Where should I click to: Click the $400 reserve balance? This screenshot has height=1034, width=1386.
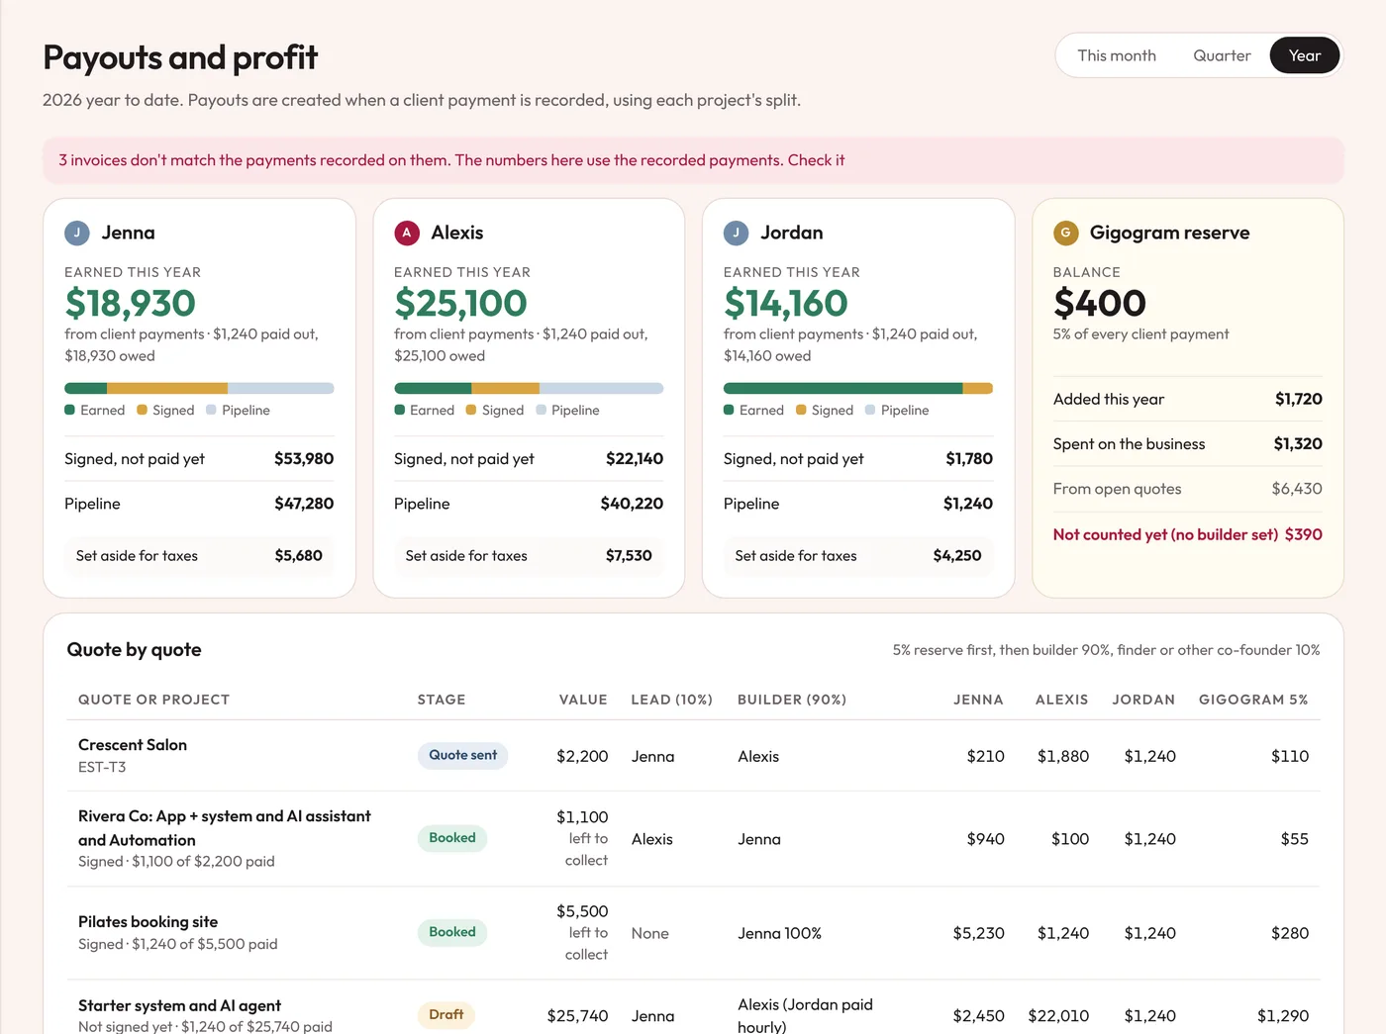[1100, 303]
